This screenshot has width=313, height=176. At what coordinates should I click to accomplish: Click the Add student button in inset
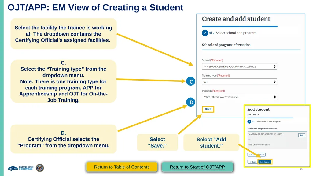click(265, 162)
